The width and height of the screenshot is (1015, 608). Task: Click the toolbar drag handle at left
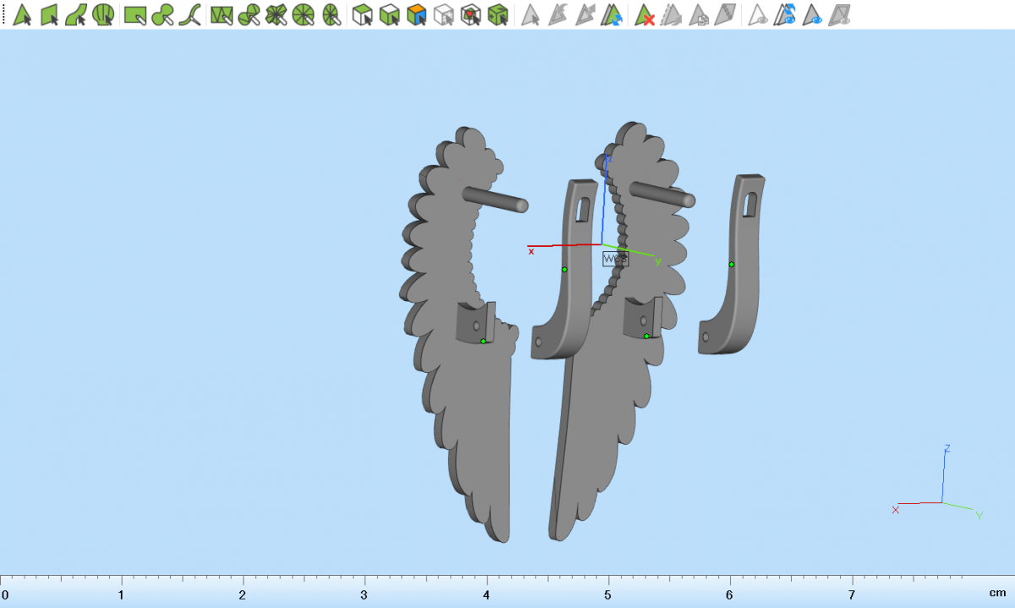coord(3,14)
